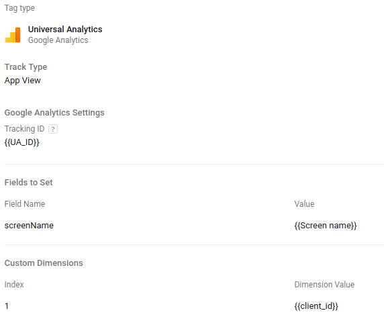Open the Tracking ID help question mark
384x321 pixels.
tap(53, 129)
